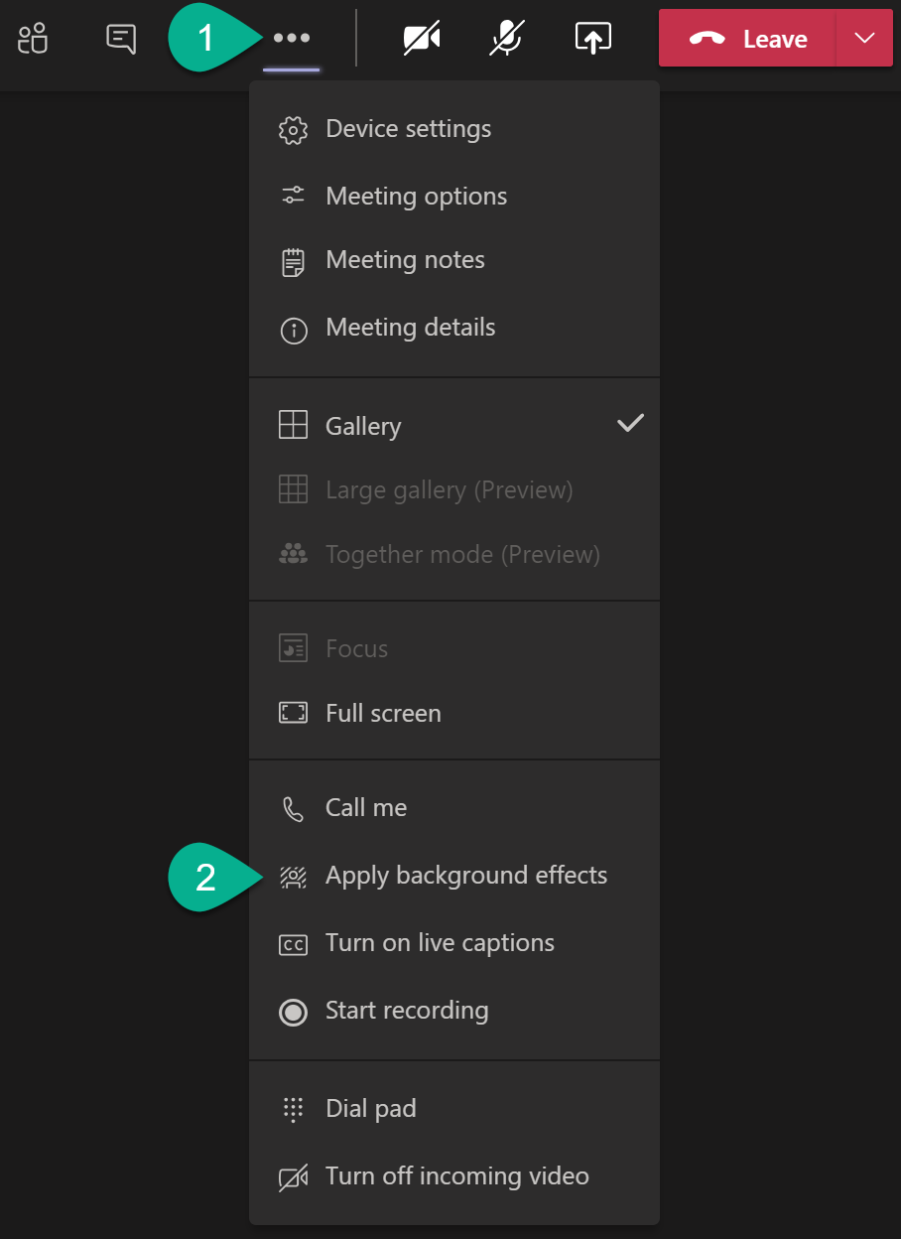Viewport: 901px width, 1239px height.
Task: Open the meeting chat
Action: pos(120,39)
